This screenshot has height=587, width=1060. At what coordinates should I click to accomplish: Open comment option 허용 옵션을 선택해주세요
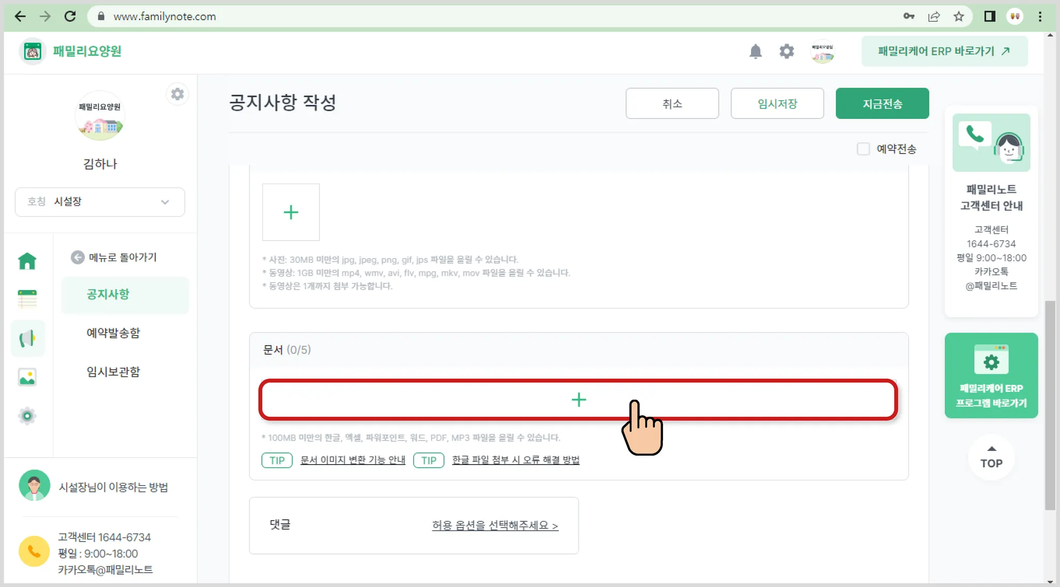pos(495,525)
